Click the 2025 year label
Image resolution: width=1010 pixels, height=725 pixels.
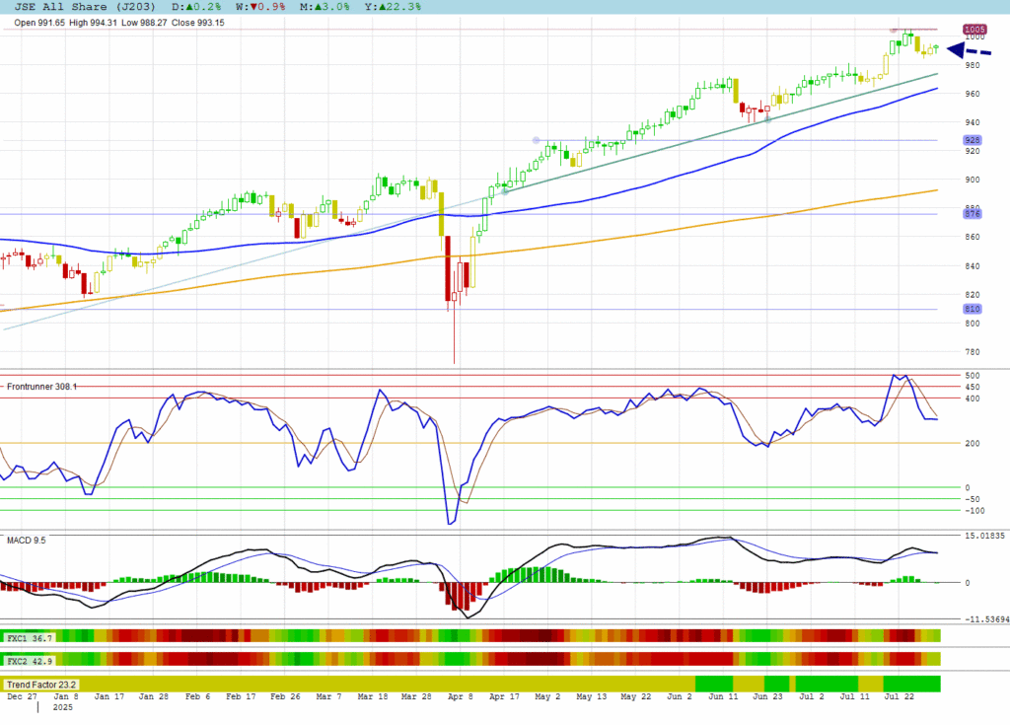tap(63, 707)
